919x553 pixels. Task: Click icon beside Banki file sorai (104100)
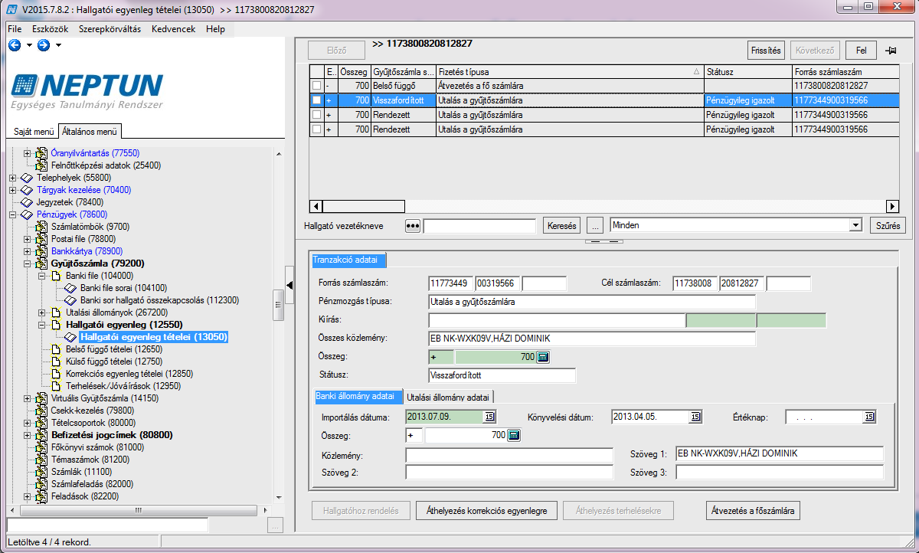[x=70, y=288]
